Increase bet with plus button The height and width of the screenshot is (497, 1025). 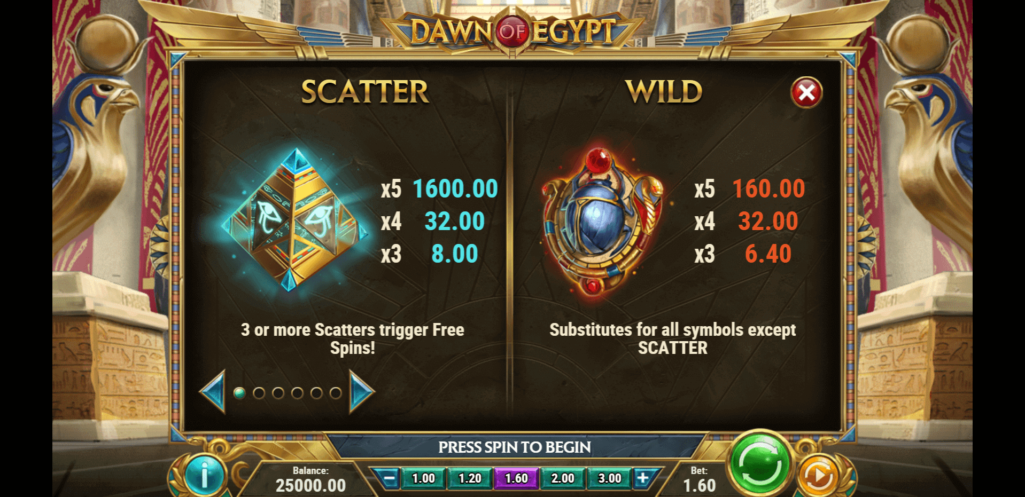(x=643, y=478)
